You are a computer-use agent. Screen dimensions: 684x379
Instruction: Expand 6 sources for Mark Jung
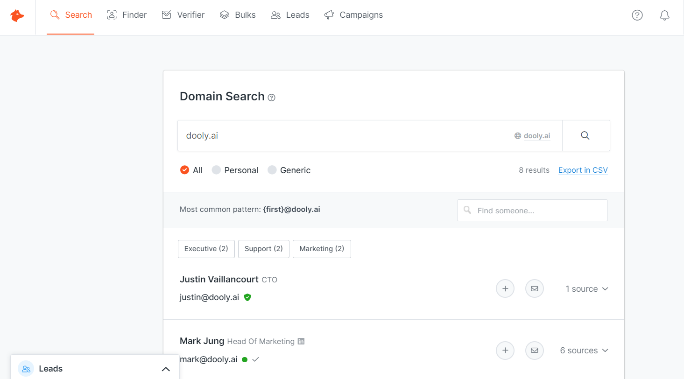(584, 351)
